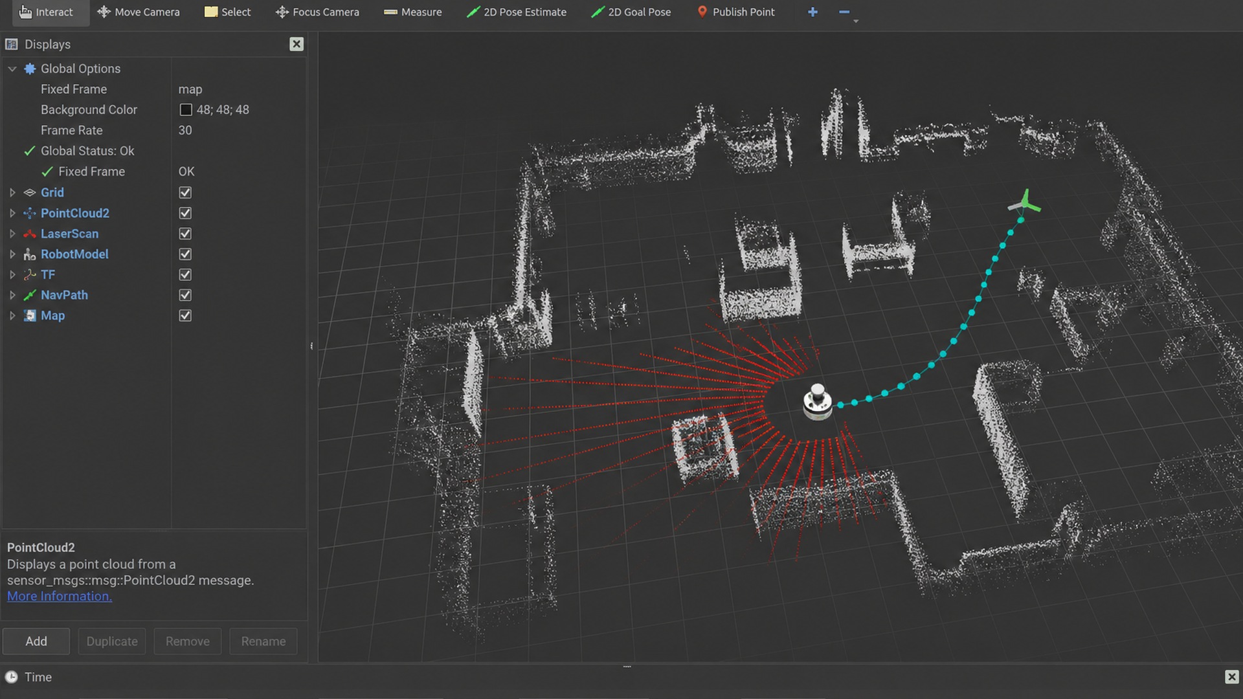Select the Grid tree row label
1243x699 pixels.
tap(52, 192)
